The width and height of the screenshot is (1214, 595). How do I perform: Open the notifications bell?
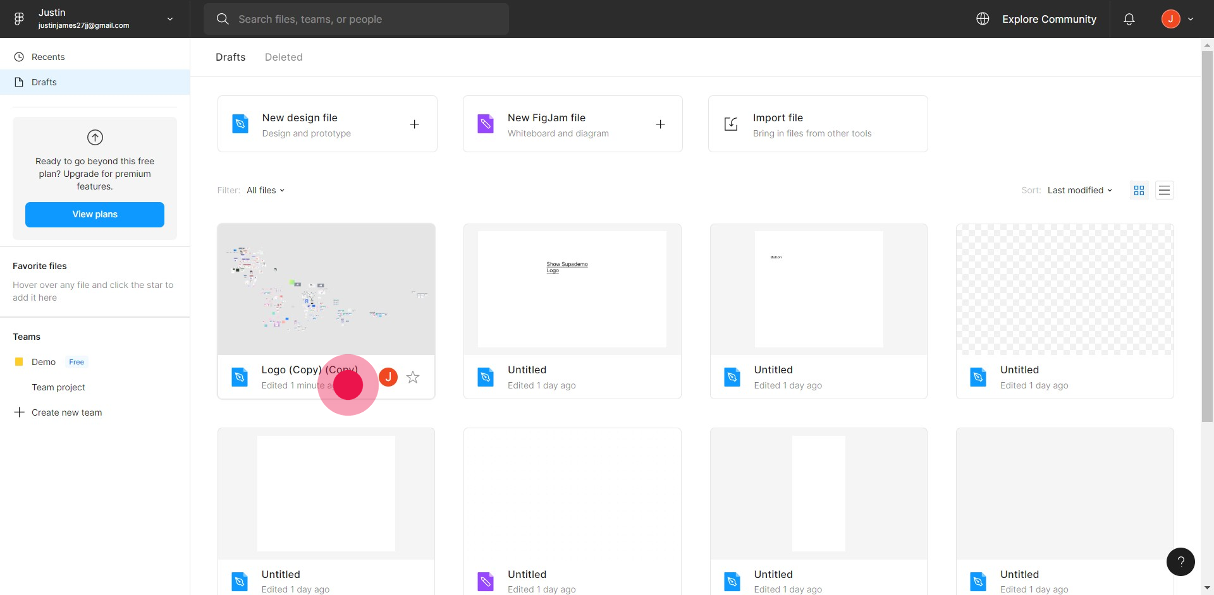click(x=1129, y=19)
